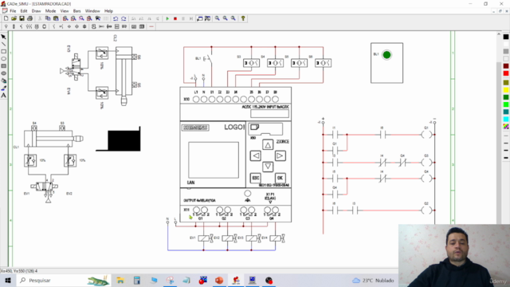Open the File menu
The width and height of the screenshot is (510, 287).
point(13,10)
